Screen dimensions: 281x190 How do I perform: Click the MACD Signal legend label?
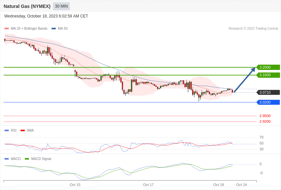(x=41, y=159)
